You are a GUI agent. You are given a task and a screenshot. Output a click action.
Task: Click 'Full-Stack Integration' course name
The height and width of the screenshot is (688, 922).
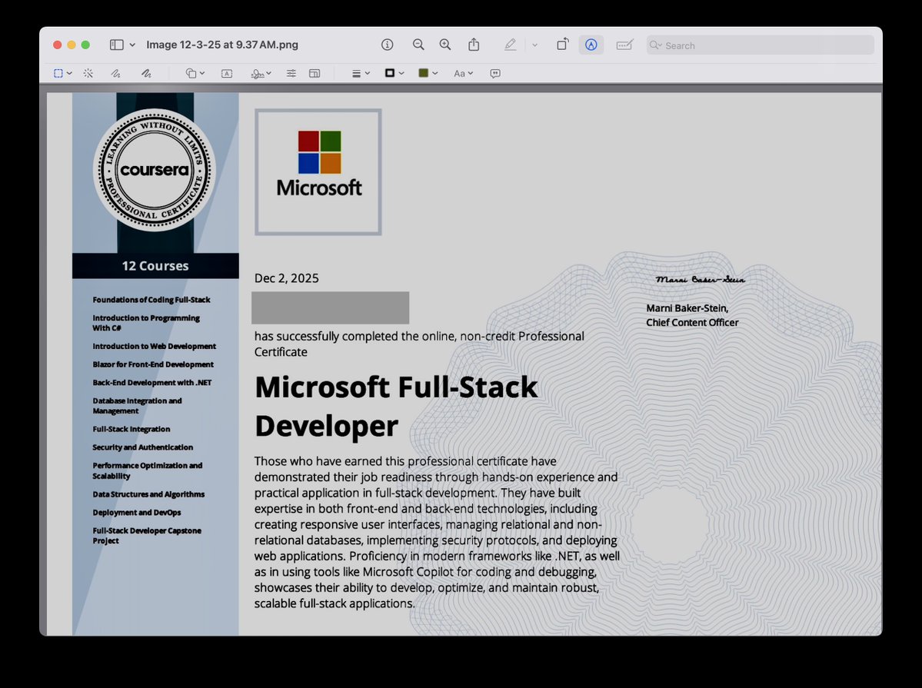click(131, 429)
